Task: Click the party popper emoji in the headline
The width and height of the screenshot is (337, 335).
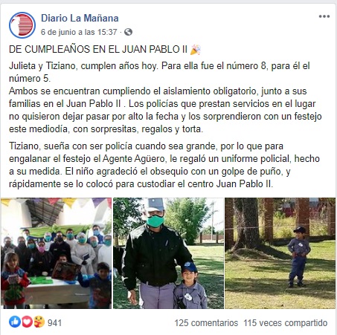Action: [x=196, y=49]
